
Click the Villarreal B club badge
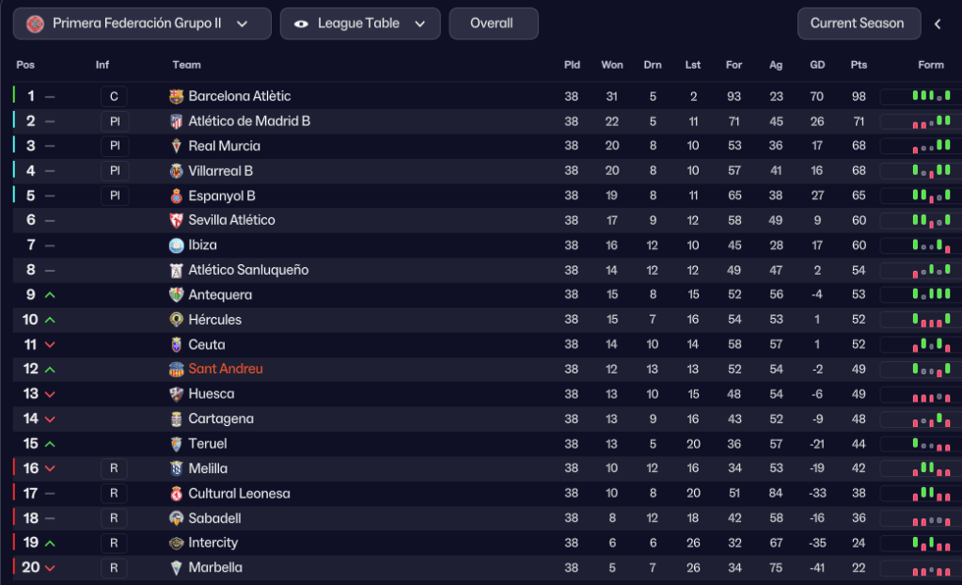tap(176, 171)
